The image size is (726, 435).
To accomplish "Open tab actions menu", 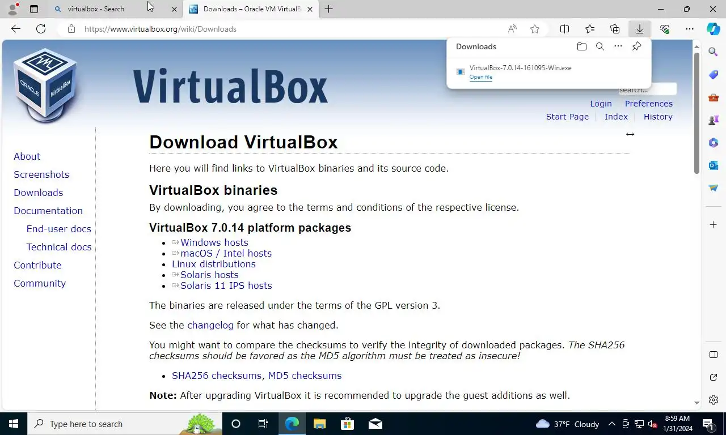I will pos(34,9).
